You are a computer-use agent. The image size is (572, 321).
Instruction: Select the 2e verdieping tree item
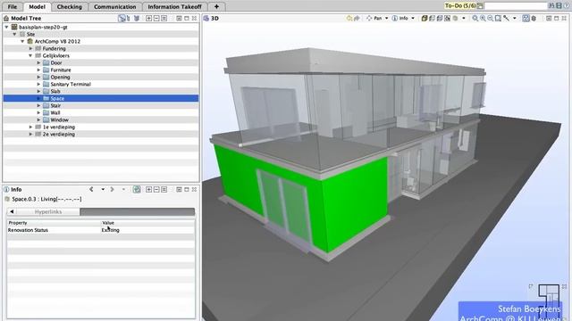[59, 135]
